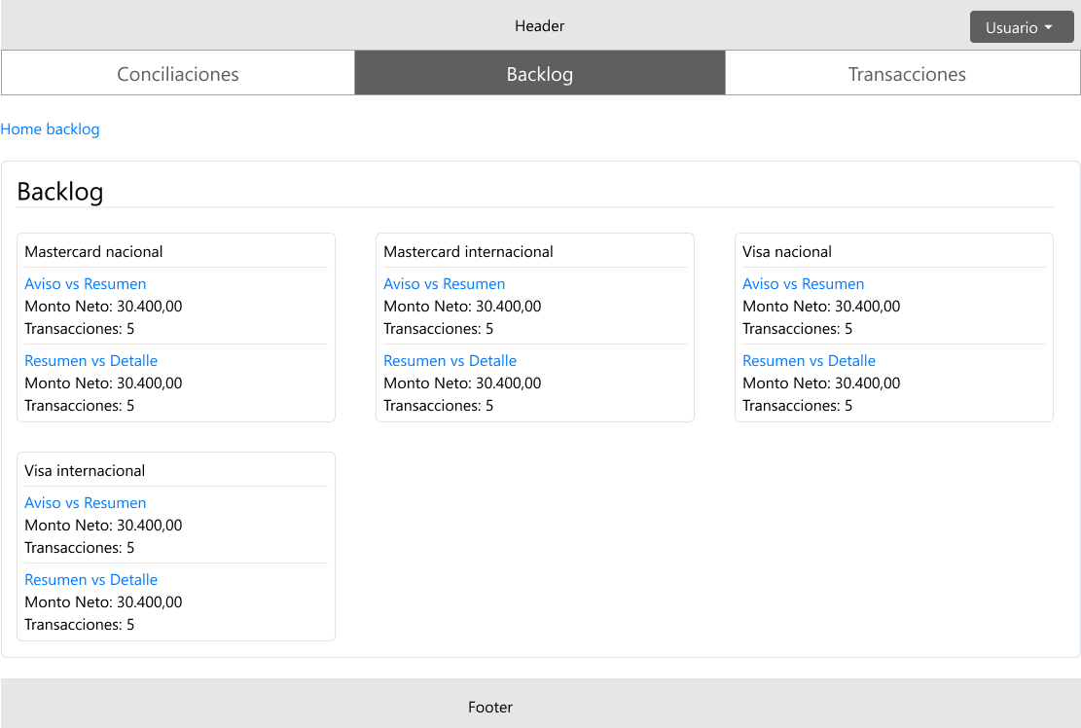Click the Backlog page heading
This screenshot has width=1081, height=728.
point(60,192)
